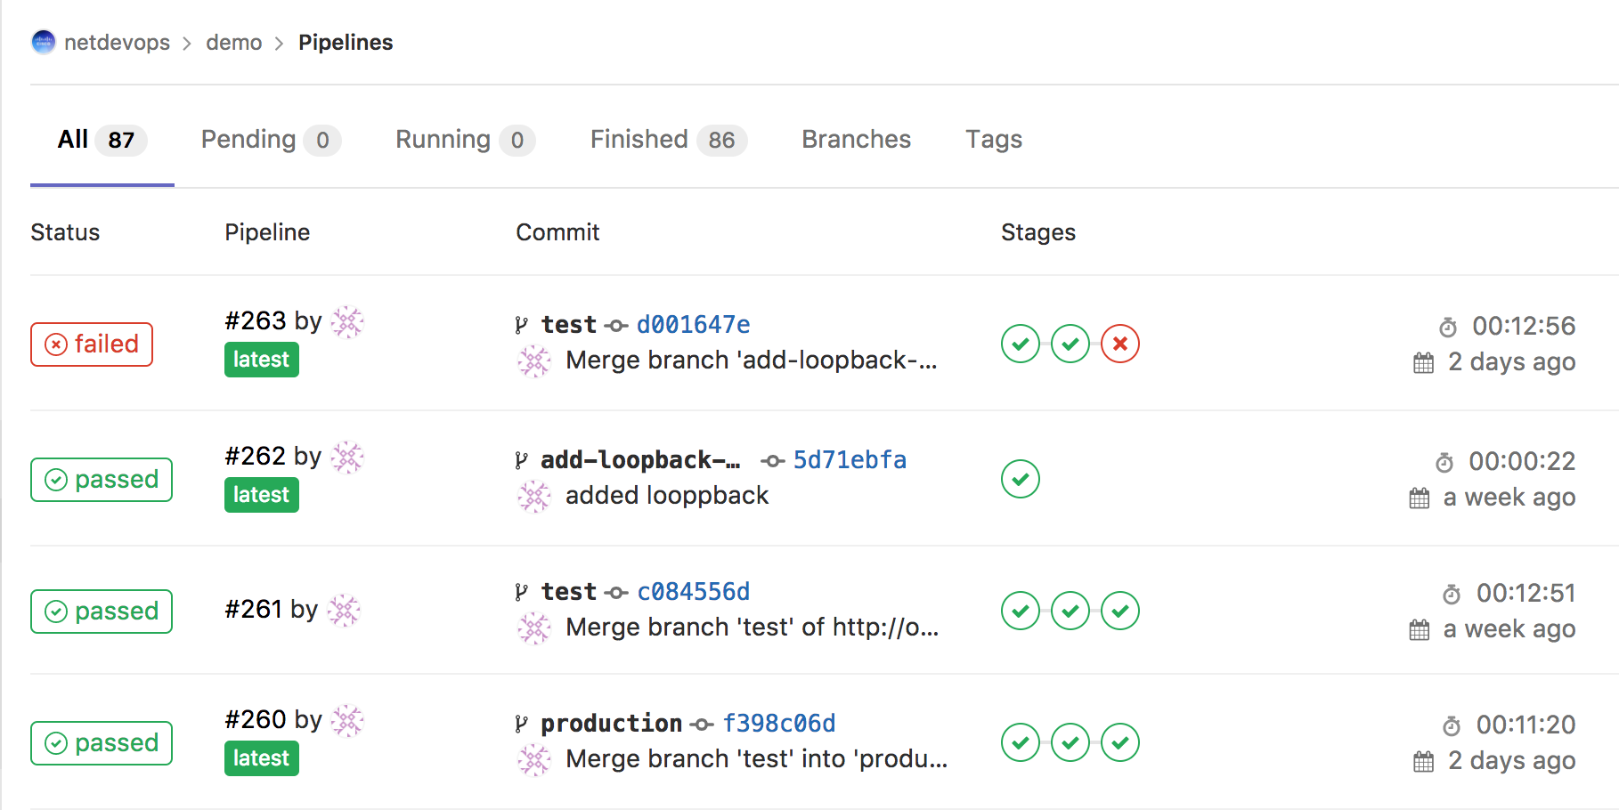Click the author avatar beside 'added looppback' commit
Viewport: 1619px width, 810px height.
pos(534,496)
